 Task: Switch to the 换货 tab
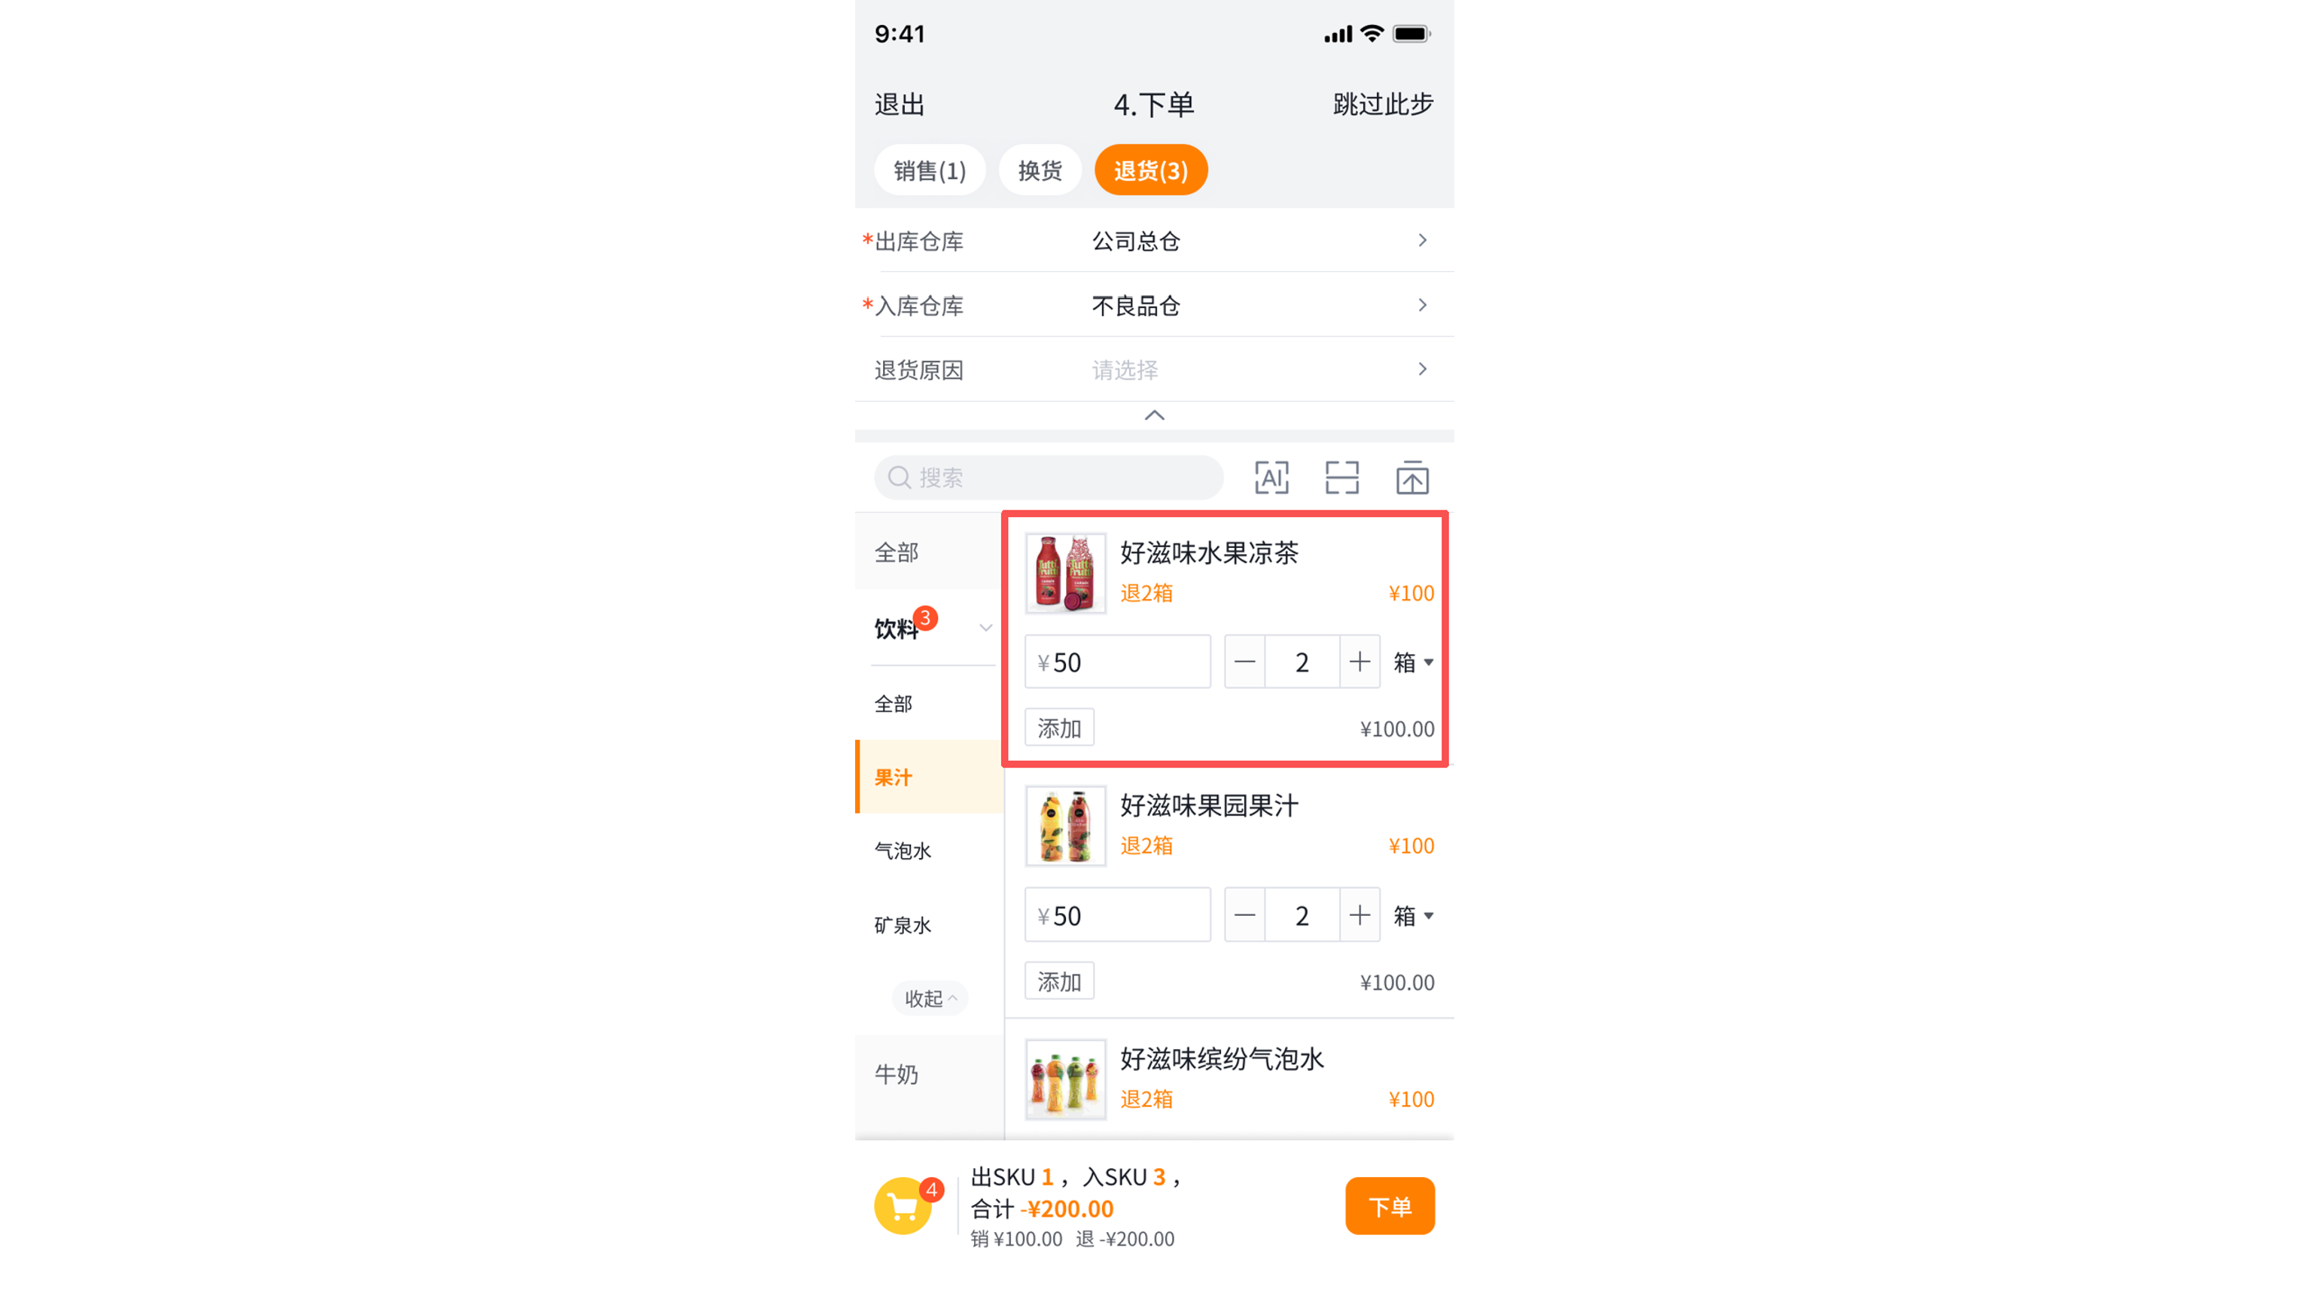[1040, 170]
